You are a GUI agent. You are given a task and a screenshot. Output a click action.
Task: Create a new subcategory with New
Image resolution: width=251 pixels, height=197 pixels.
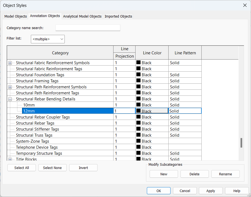pos(164,174)
